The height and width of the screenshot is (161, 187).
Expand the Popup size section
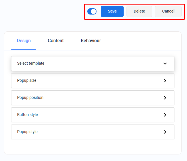pyautogui.click(x=93, y=81)
